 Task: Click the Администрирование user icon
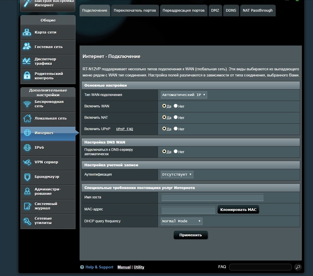point(27,191)
